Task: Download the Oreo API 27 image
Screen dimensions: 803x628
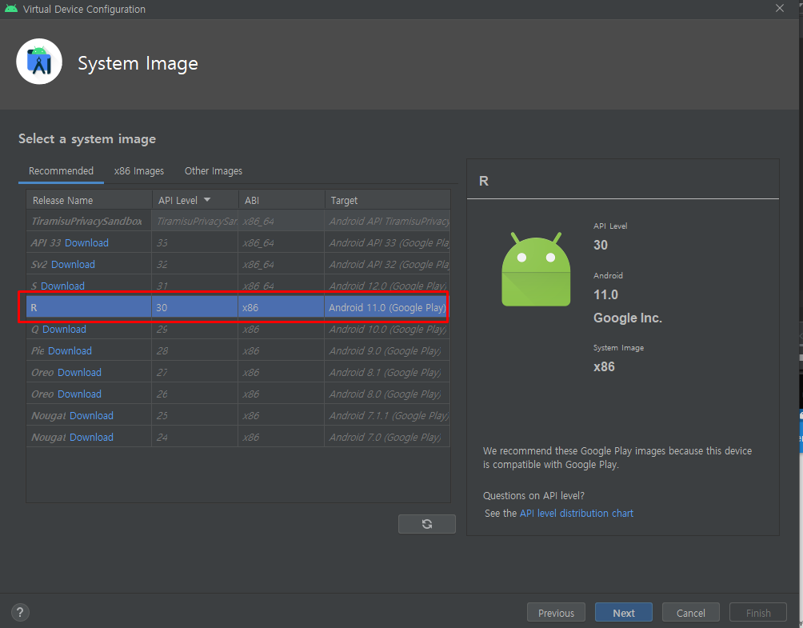Action: click(79, 372)
